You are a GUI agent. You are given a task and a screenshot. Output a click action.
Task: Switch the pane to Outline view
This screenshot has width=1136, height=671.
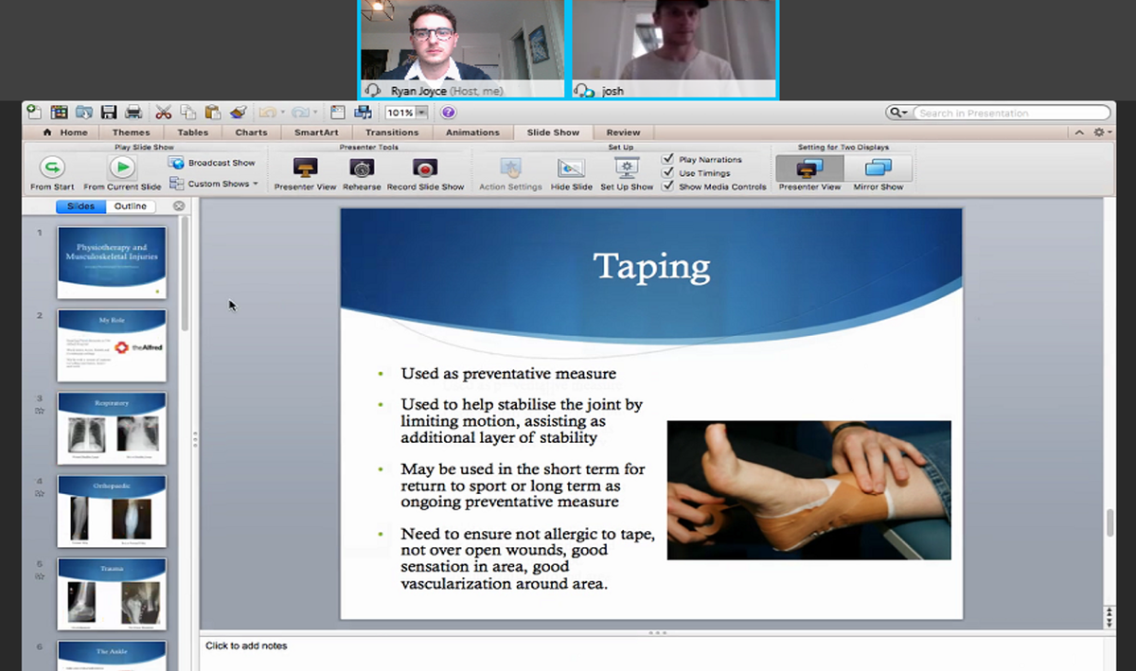click(x=131, y=206)
